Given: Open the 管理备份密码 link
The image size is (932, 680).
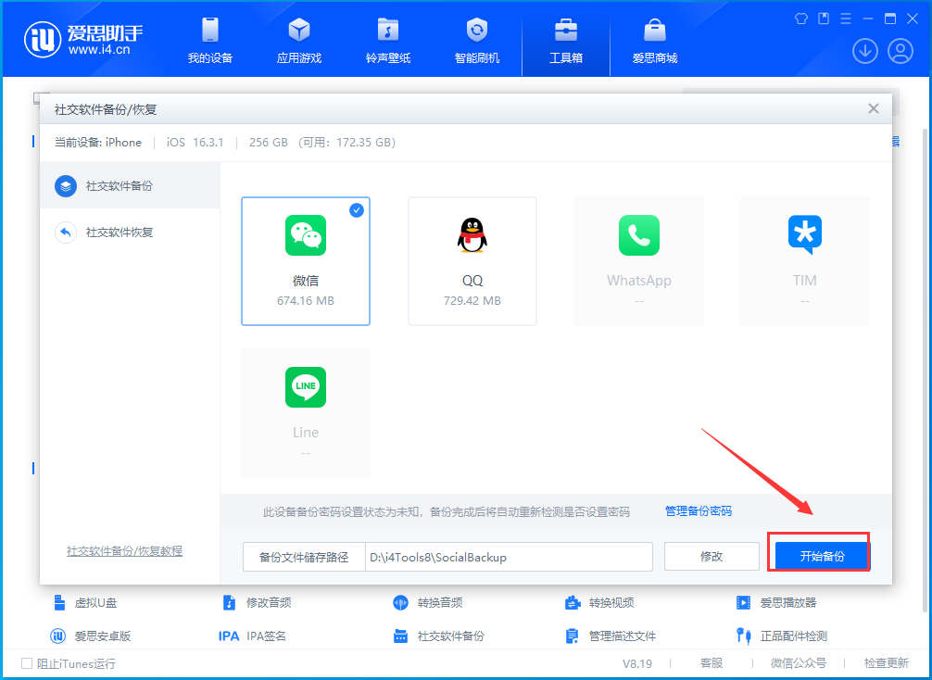Looking at the screenshot, I should (698, 510).
